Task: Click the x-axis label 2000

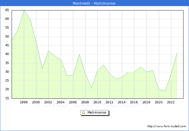Action: (x=36, y=102)
